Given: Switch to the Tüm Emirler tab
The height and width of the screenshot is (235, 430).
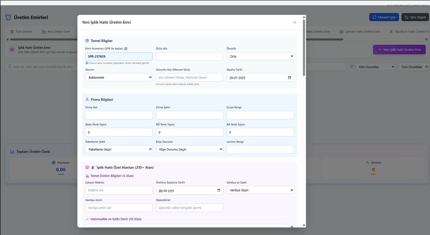Looking at the screenshot, I should point(21,31).
